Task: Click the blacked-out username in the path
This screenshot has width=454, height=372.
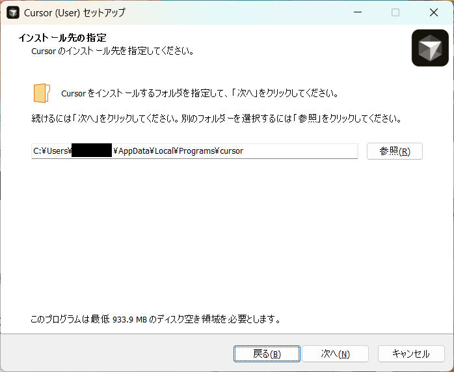Action: 92,151
